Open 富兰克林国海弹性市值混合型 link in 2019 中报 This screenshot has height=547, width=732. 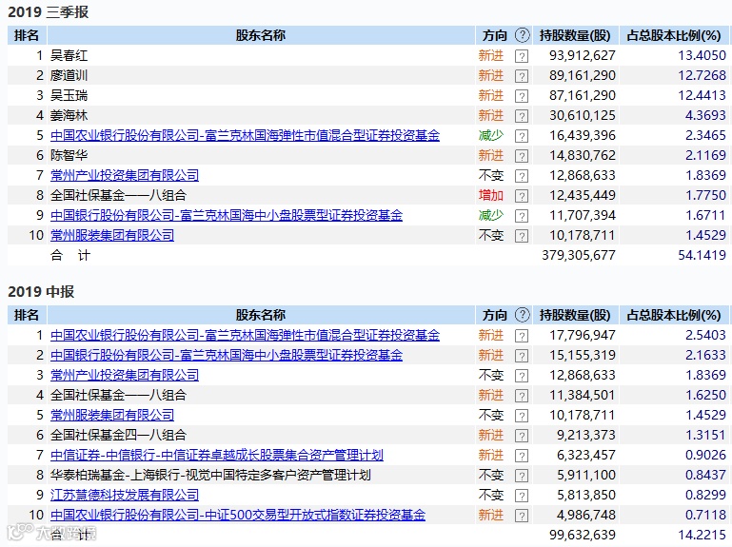tap(245, 335)
